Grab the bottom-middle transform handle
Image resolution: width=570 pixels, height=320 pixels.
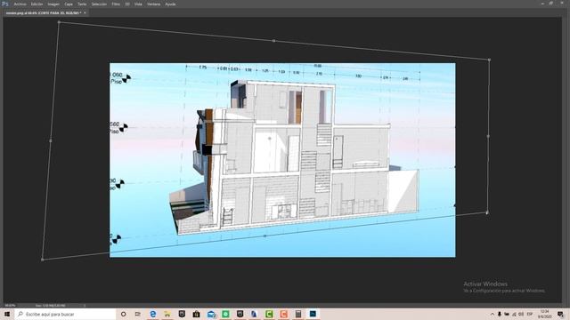265,236
